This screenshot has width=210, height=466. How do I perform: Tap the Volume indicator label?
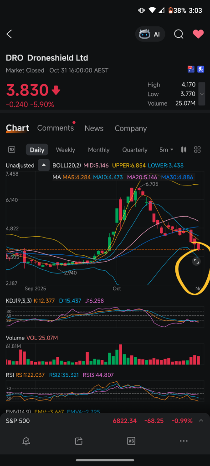[x=15, y=338]
